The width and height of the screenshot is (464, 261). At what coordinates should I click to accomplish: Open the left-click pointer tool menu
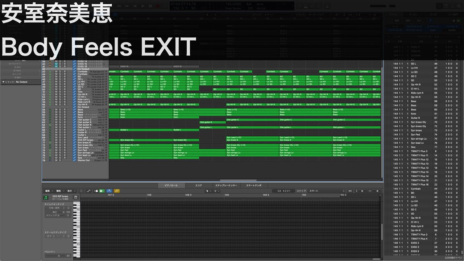tap(208, 191)
